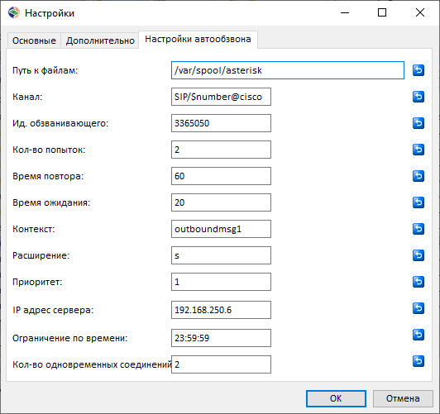Select the 'Контекст' field containing outboundmsg1
440x414 pixels.
tap(221, 229)
